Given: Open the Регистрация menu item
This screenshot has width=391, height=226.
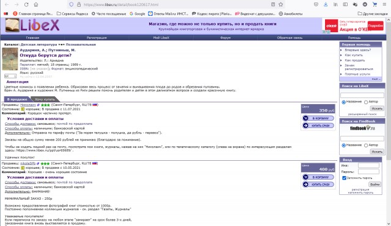Looking at the screenshot, I should tap(97, 38).
